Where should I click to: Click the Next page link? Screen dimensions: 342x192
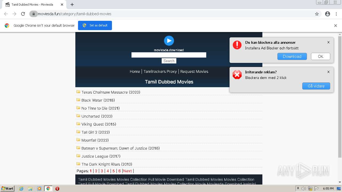point(127,171)
